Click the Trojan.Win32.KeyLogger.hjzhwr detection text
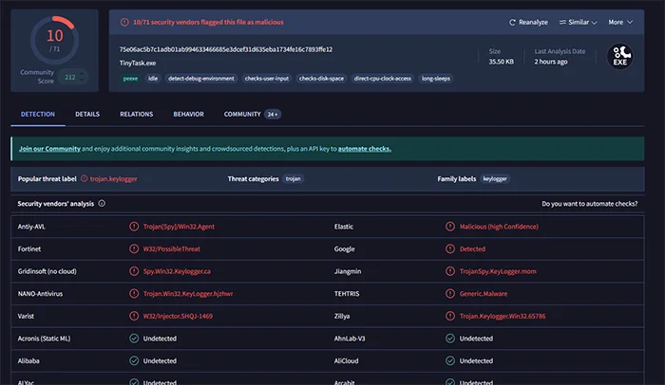The image size is (665, 385). pyautogui.click(x=188, y=294)
